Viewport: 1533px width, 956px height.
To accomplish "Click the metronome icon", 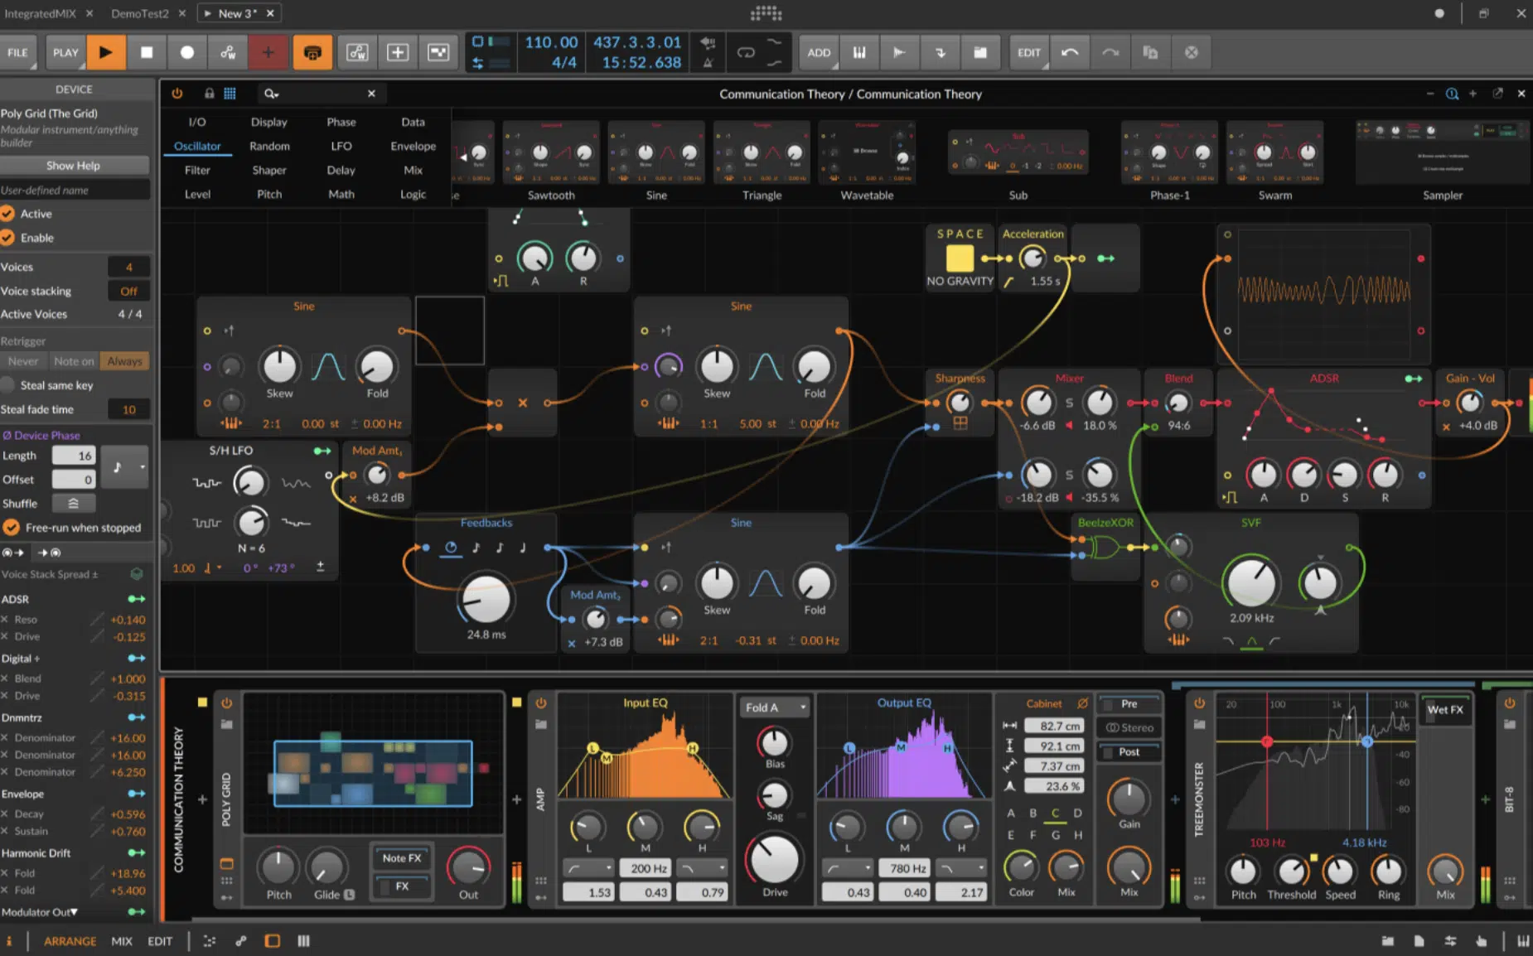I will click(708, 62).
